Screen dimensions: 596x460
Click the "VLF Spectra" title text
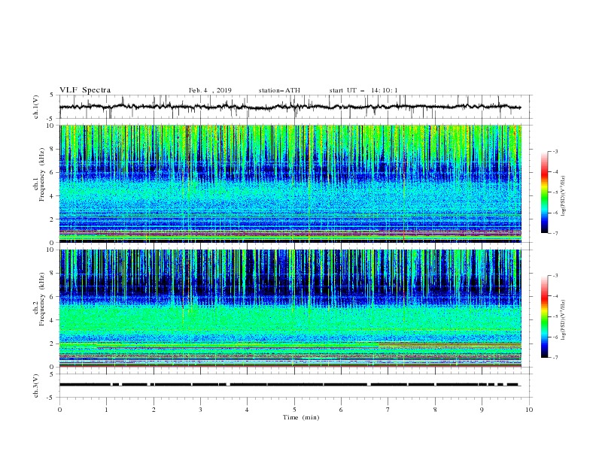point(85,90)
